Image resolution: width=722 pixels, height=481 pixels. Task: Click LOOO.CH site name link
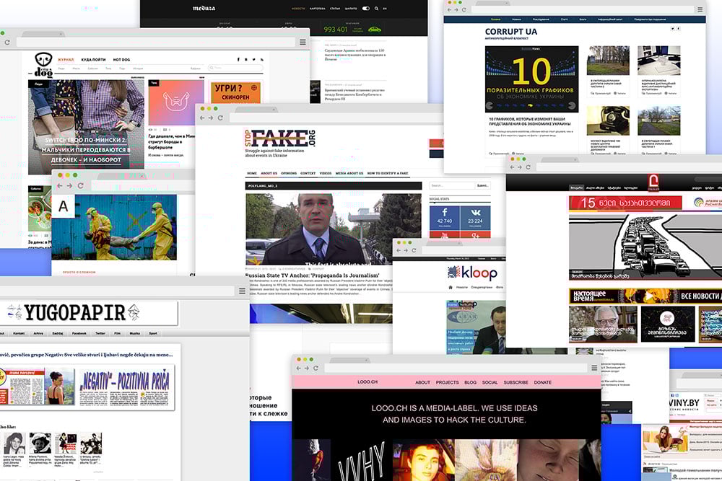coord(367,382)
